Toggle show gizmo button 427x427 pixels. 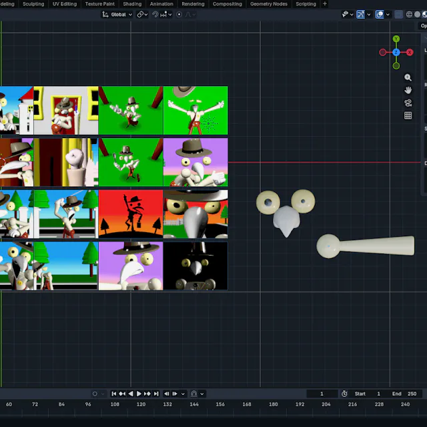click(360, 15)
